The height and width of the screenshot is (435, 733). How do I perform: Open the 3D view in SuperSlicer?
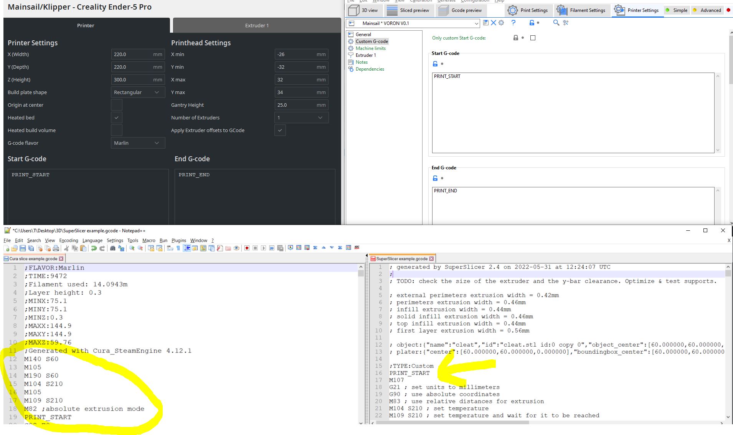[x=365, y=10]
